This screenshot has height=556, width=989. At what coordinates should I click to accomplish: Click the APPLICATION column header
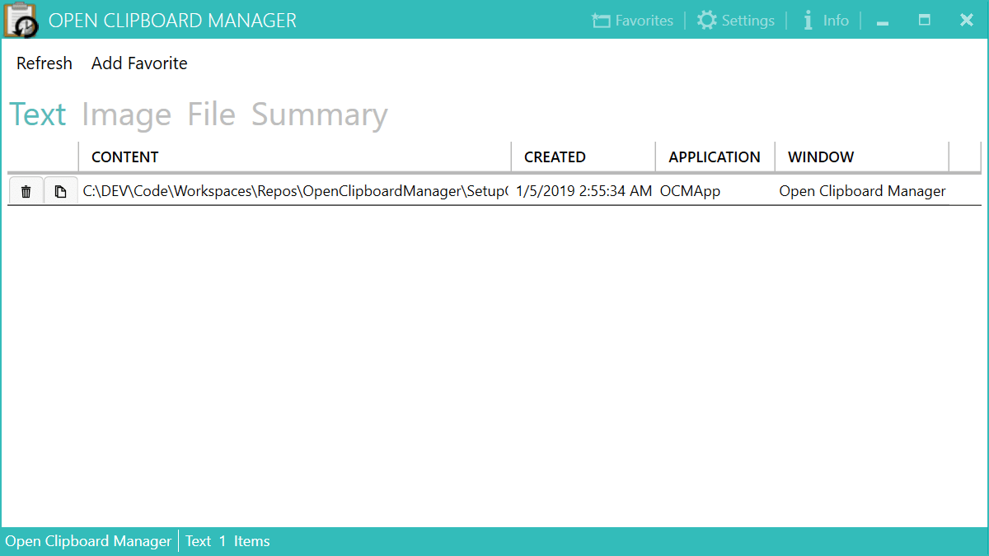714,157
